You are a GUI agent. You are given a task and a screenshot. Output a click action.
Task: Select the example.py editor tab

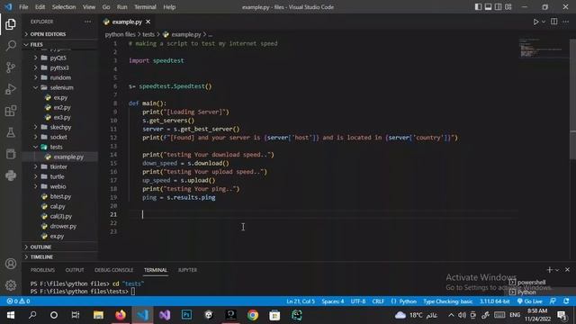pyautogui.click(x=127, y=22)
